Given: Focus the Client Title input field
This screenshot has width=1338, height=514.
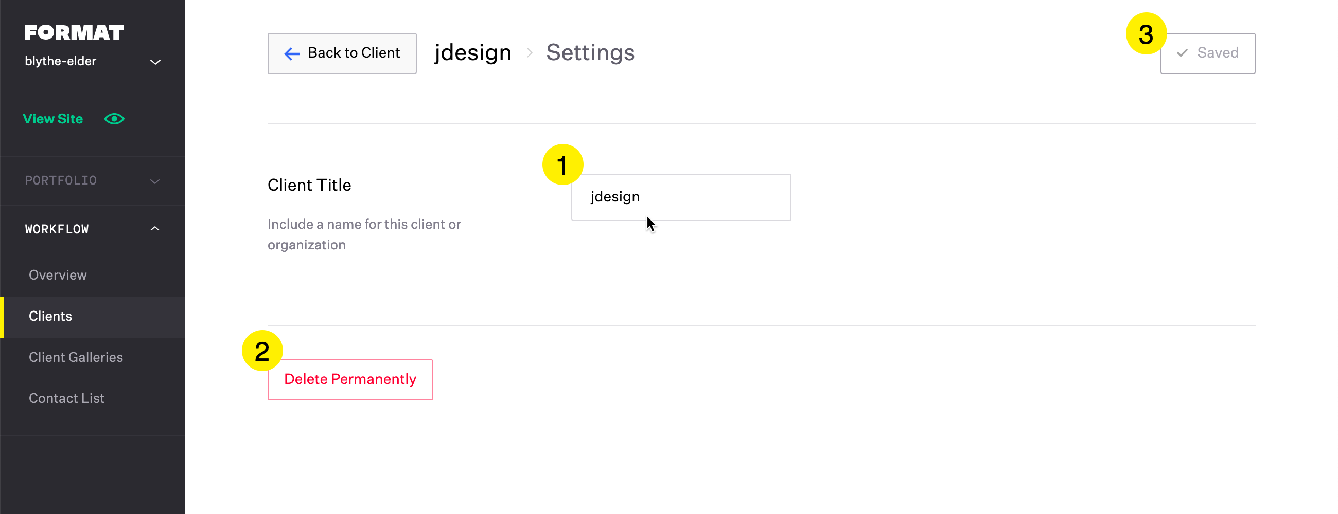Looking at the screenshot, I should pyautogui.click(x=681, y=197).
